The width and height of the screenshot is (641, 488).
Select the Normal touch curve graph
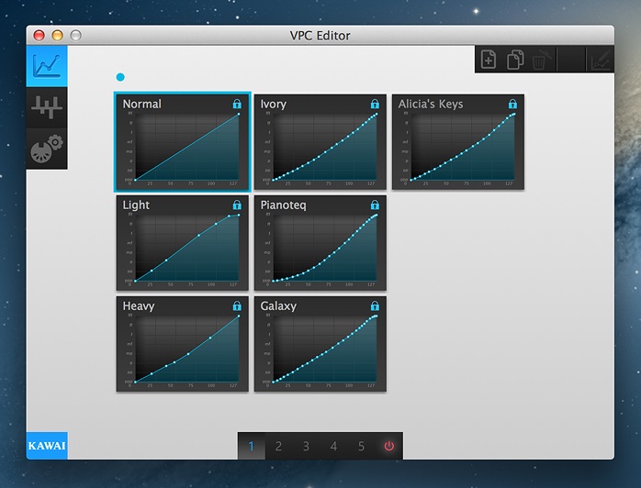tap(186, 147)
